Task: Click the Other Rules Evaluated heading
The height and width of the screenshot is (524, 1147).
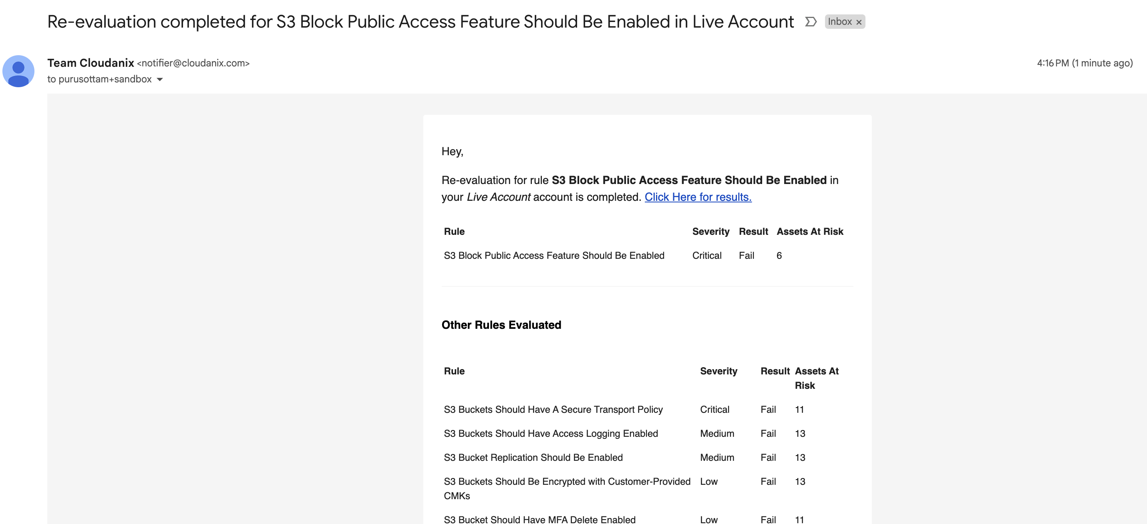Action: pos(501,325)
